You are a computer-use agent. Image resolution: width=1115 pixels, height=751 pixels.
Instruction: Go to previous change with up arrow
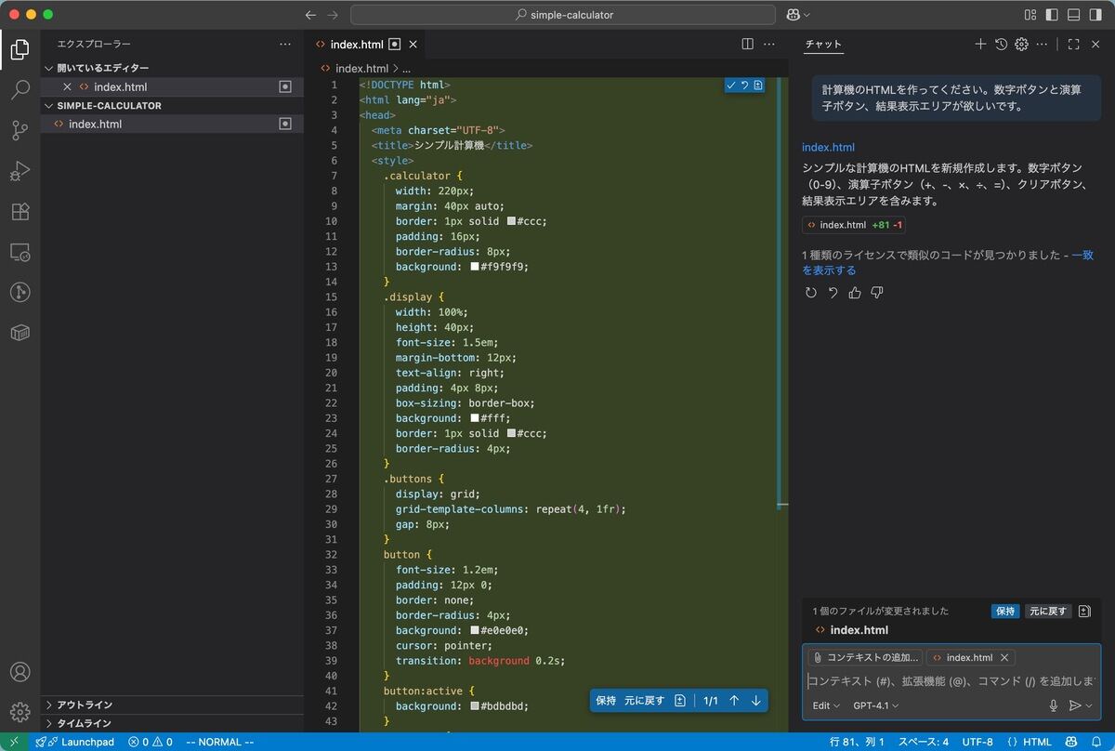coord(734,701)
